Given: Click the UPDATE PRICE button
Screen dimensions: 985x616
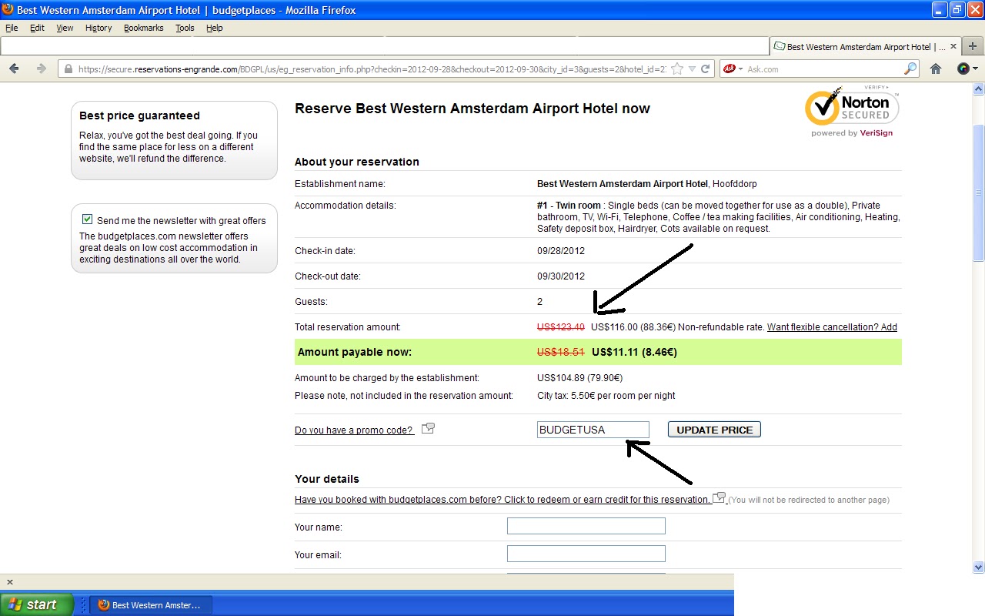Looking at the screenshot, I should coord(714,430).
